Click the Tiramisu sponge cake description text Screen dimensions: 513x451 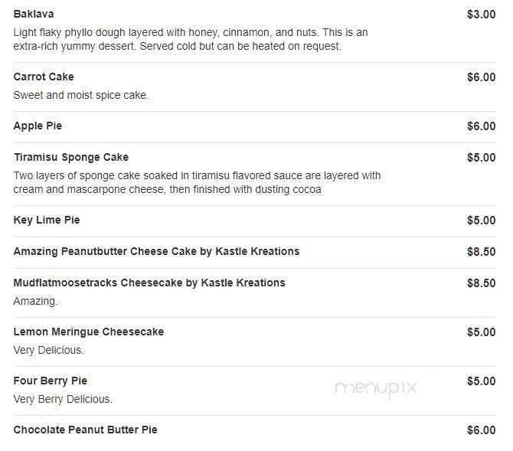tap(197, 182)
